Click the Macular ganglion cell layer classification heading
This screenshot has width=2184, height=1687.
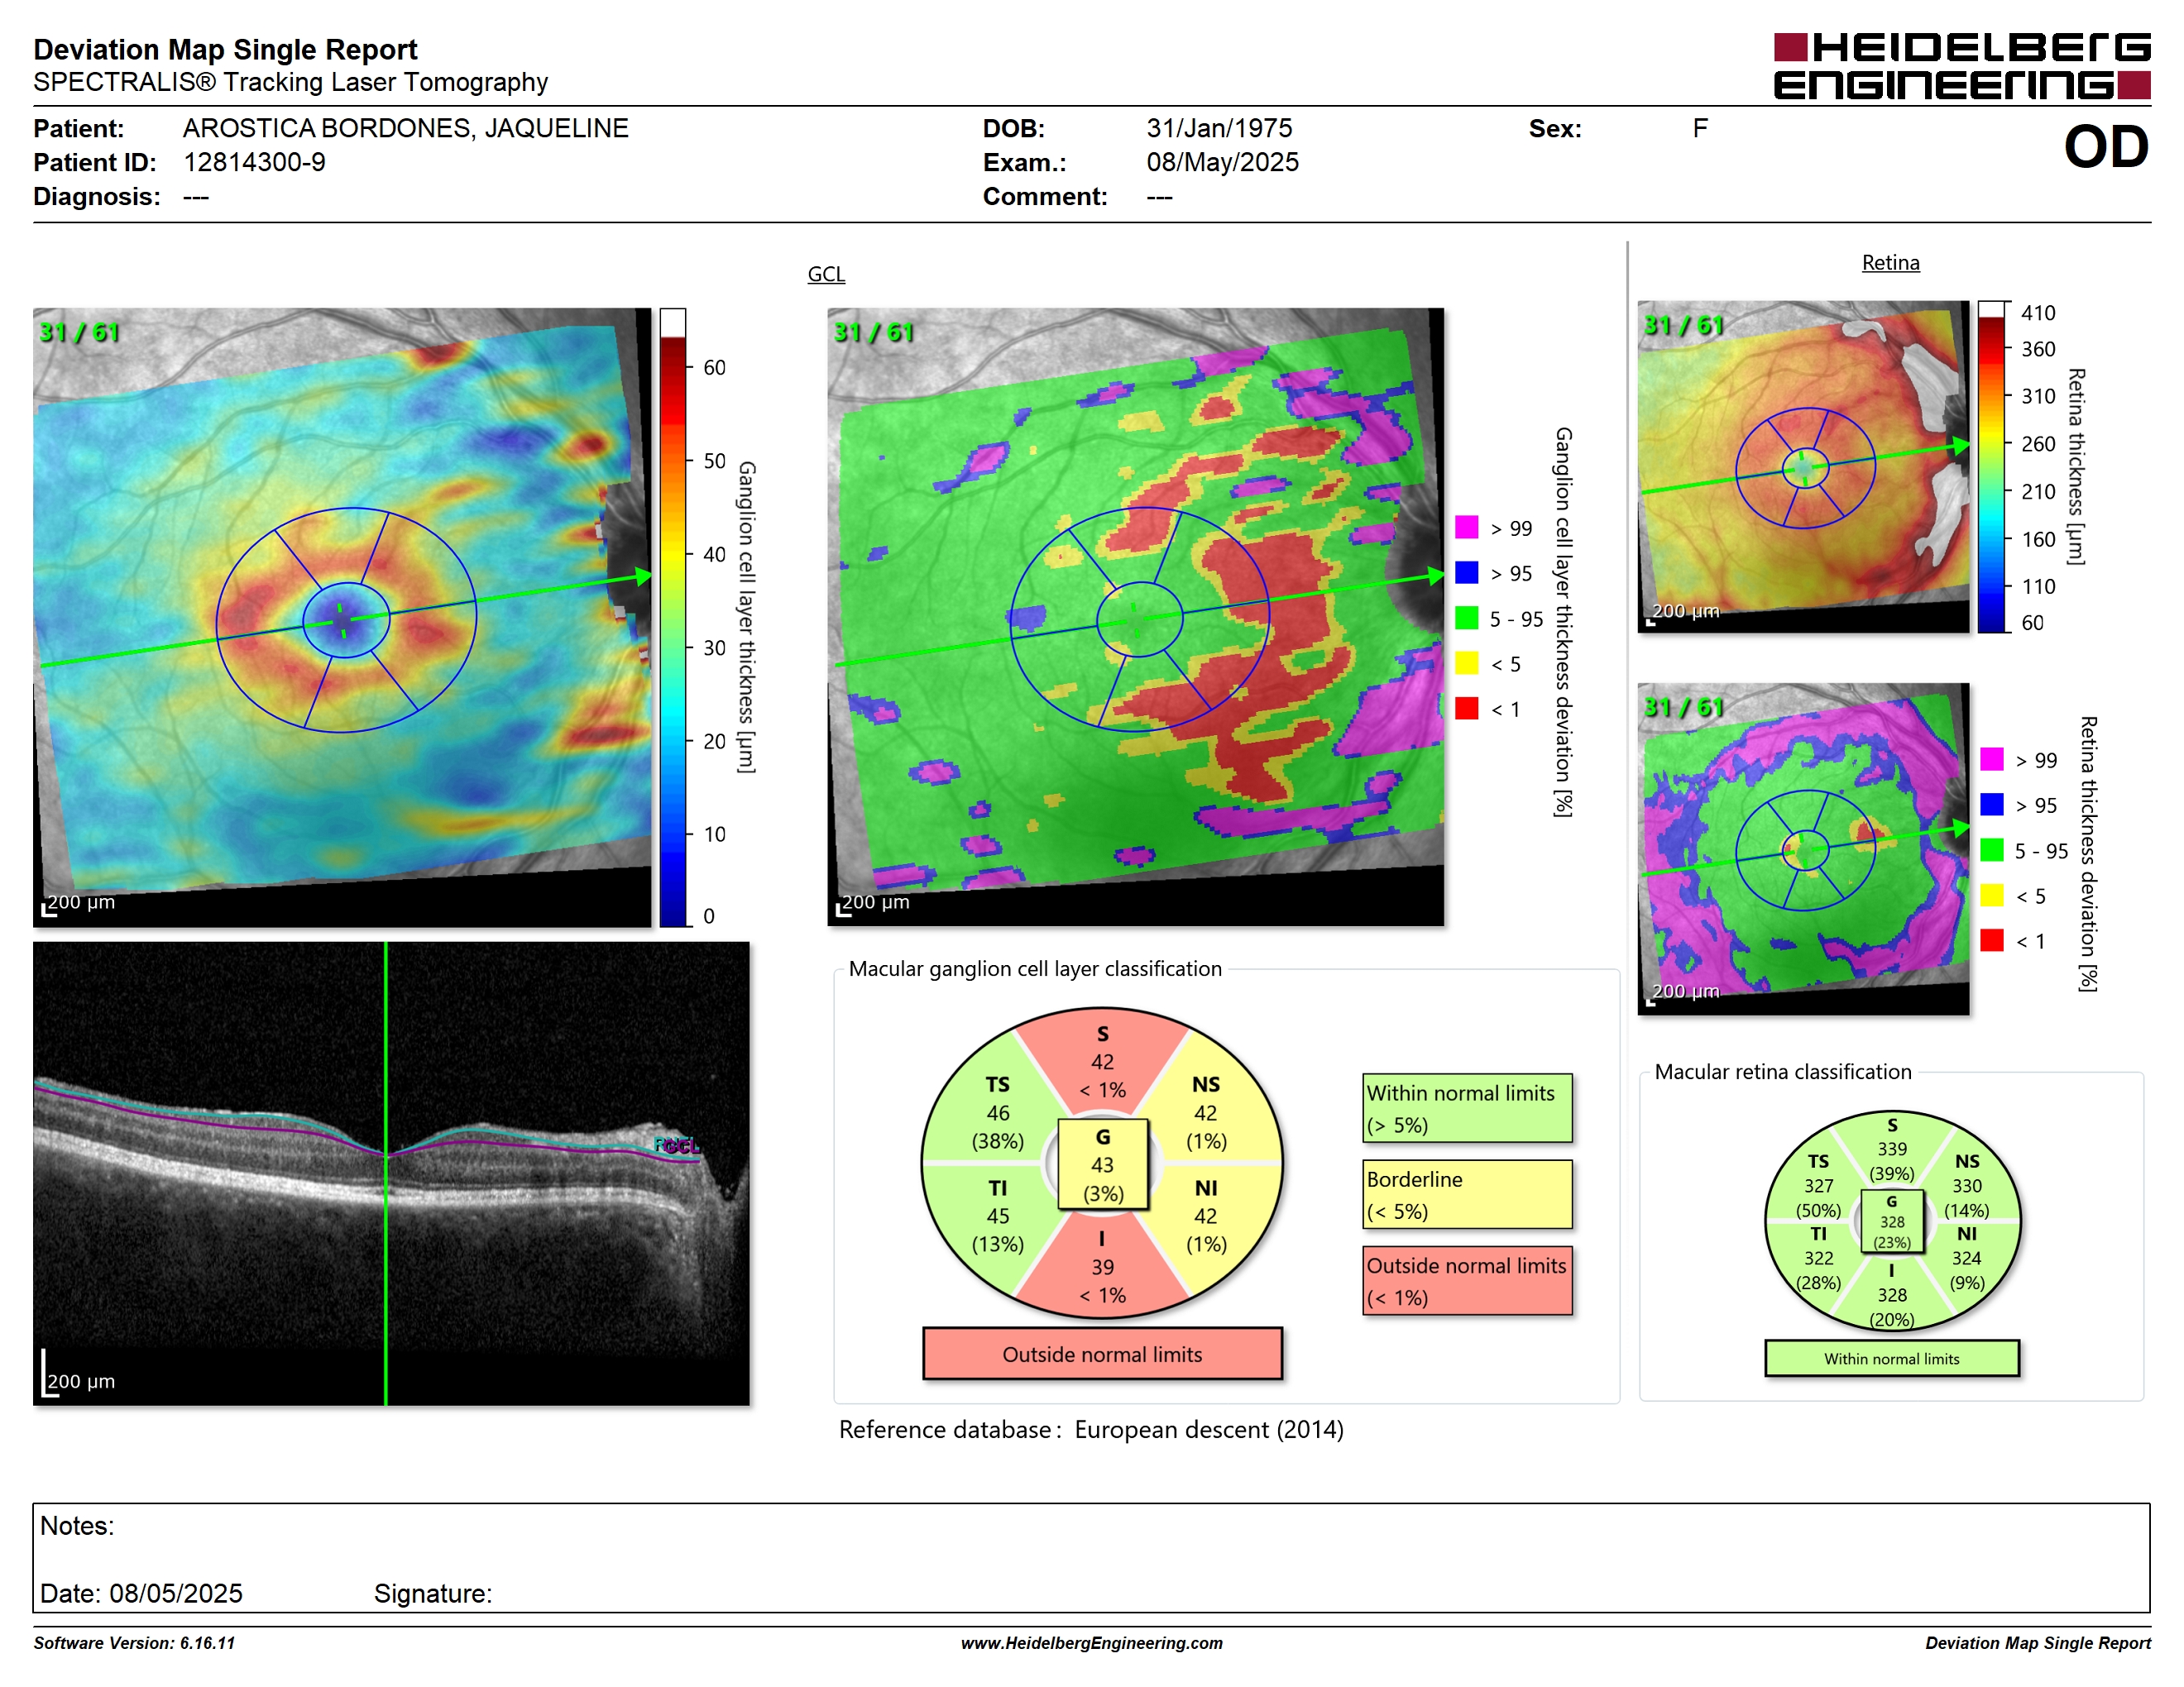tap(1035, 968)
